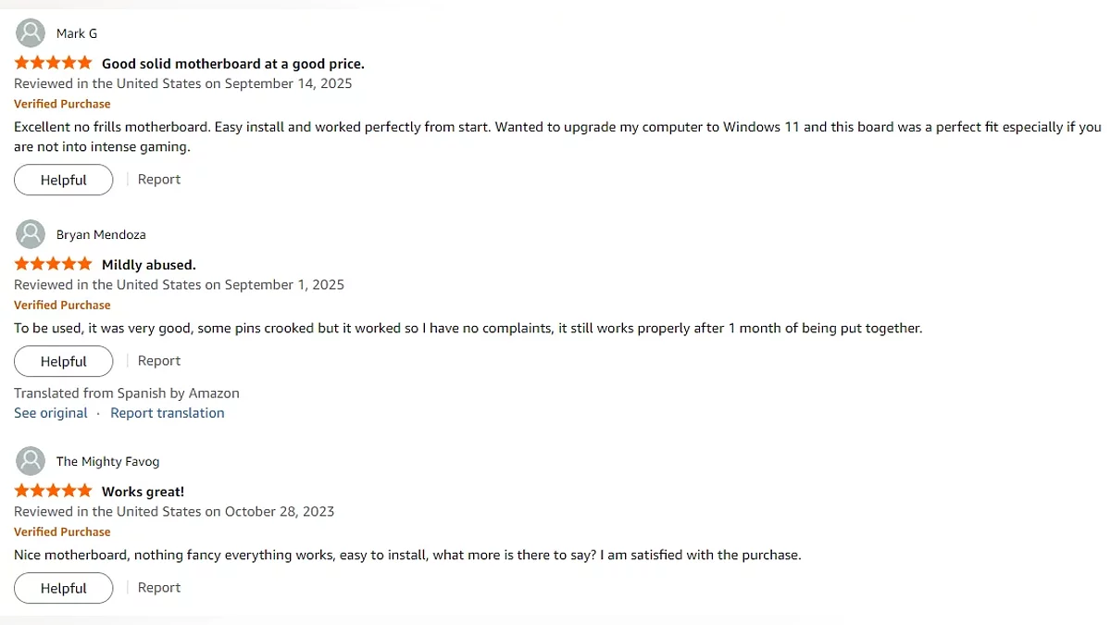Click Report translation link
Screen dimensions: 1111x625
(168, 413)
